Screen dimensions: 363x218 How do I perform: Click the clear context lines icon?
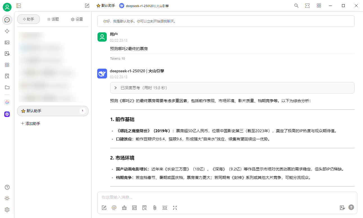coord(165,208)
